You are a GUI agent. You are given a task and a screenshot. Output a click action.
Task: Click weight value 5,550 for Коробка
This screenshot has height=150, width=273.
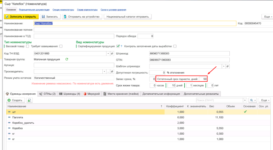click(220, 128)
